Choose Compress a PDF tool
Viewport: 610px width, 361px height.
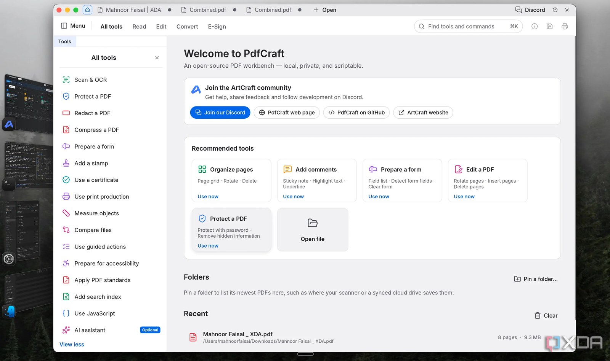(111, 130)
